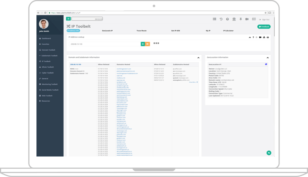The image size is (308, 177).
Task: Toggle the sidebar with green hamburger button
Action: [68, 19]
